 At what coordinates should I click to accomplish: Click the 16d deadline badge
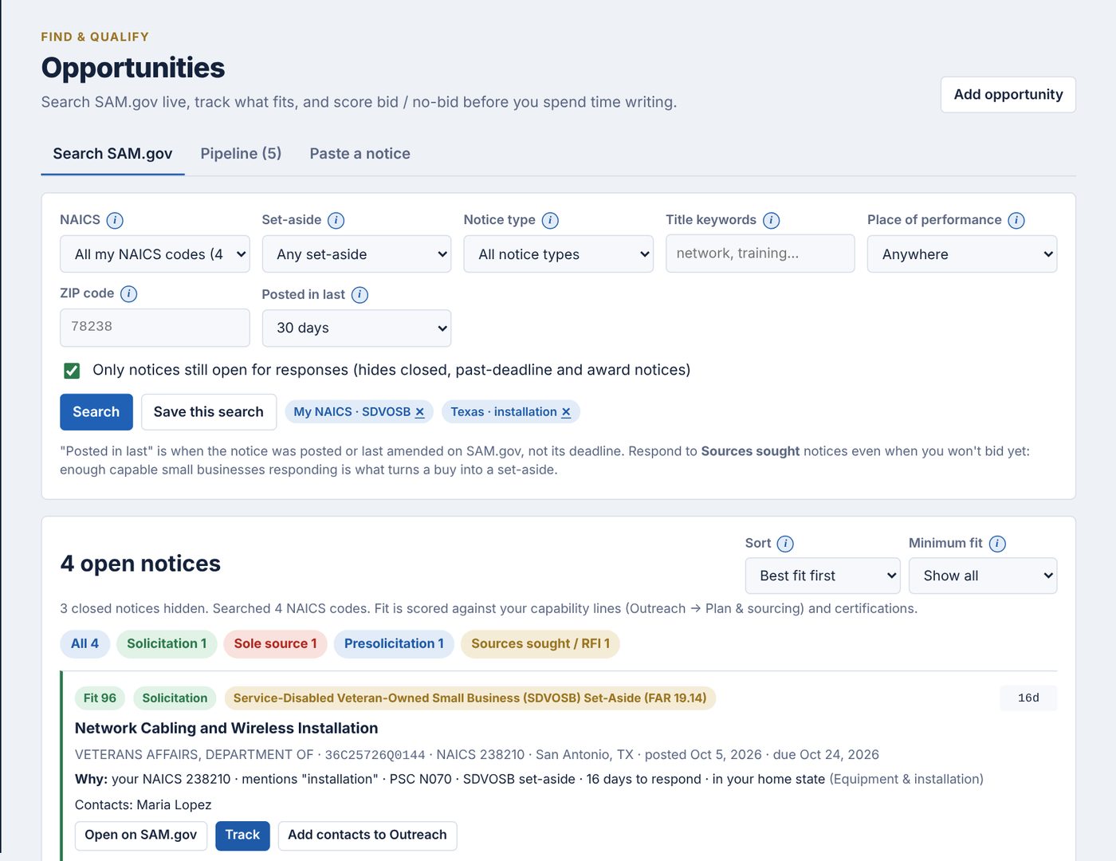pos(1028,698)
